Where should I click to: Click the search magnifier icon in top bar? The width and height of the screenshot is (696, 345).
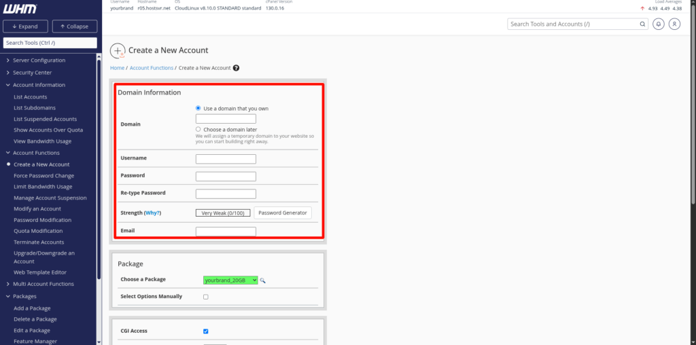(642, 24)
